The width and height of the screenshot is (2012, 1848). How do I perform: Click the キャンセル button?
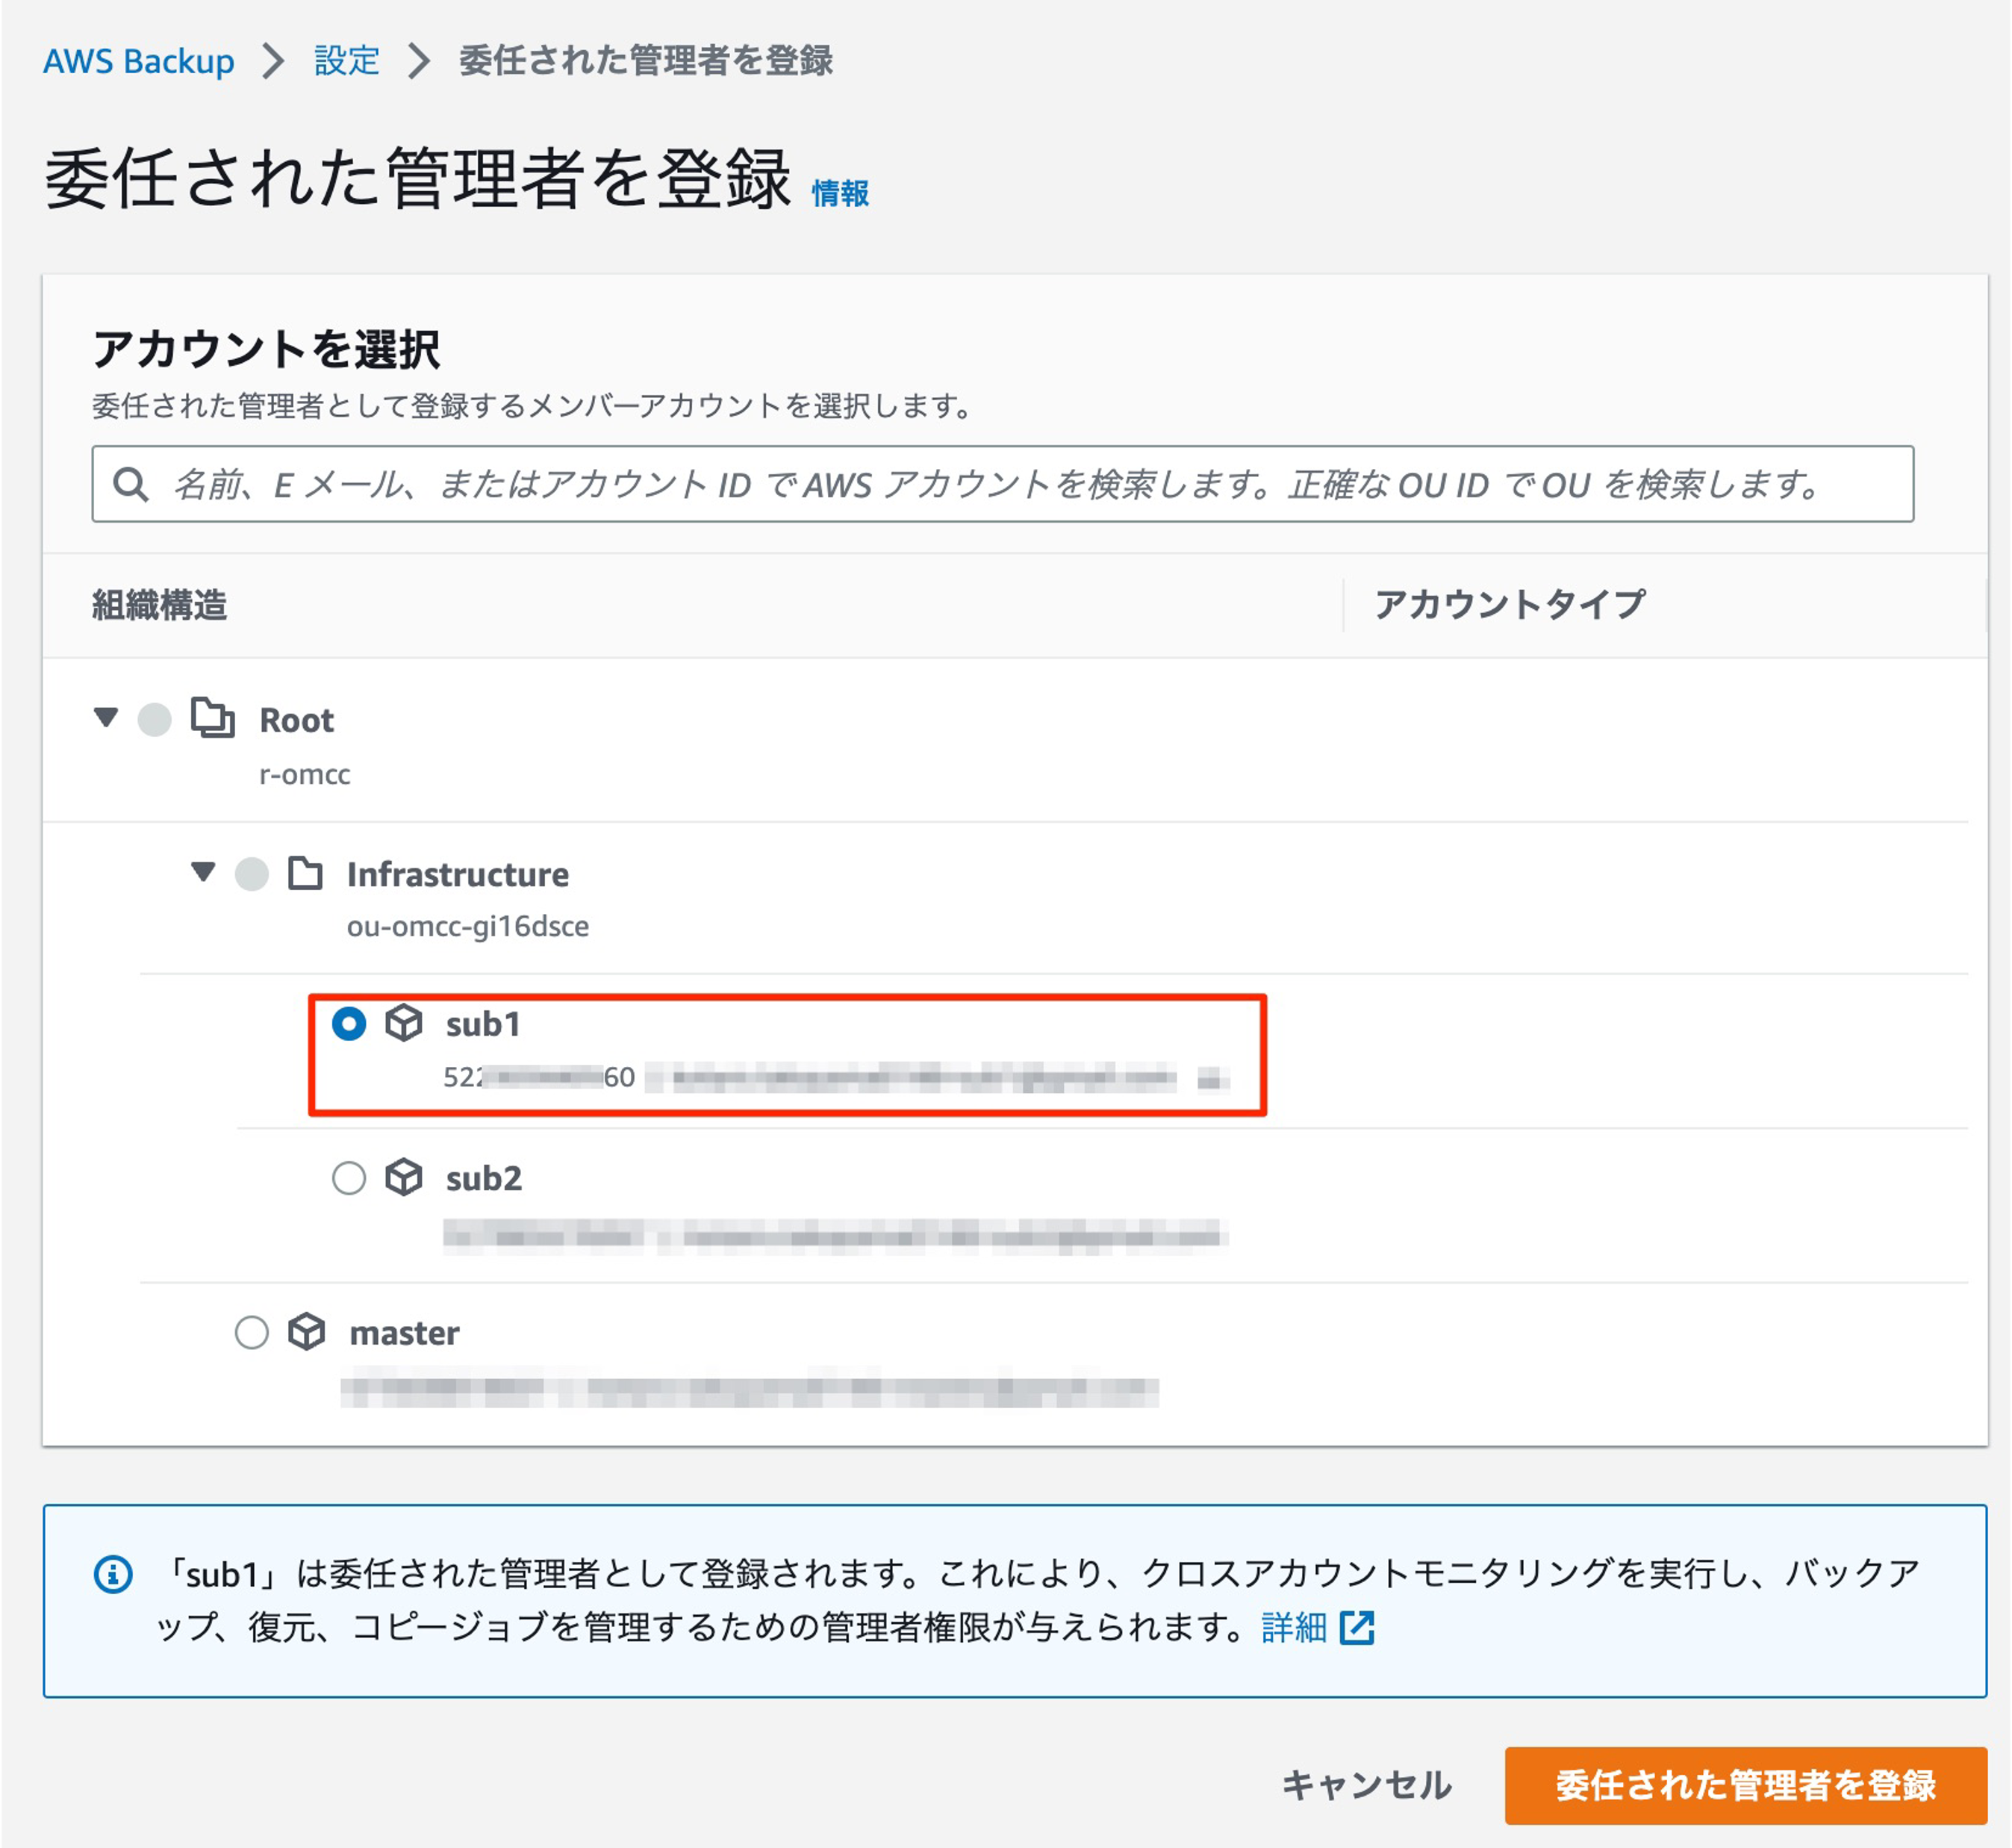click(1367, 1785)
